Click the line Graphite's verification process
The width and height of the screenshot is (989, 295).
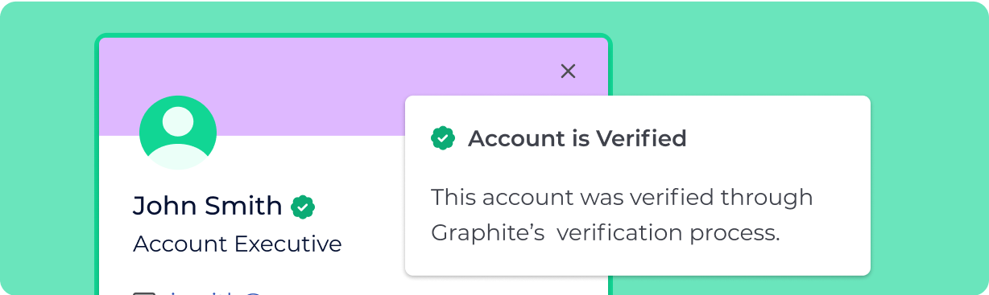point(606,233)
